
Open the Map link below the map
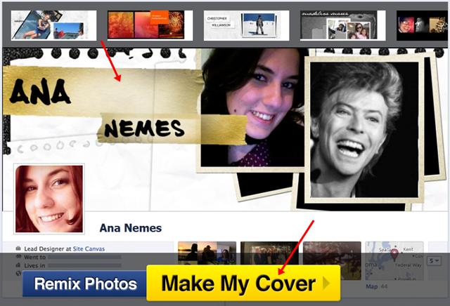pos(371,286)
